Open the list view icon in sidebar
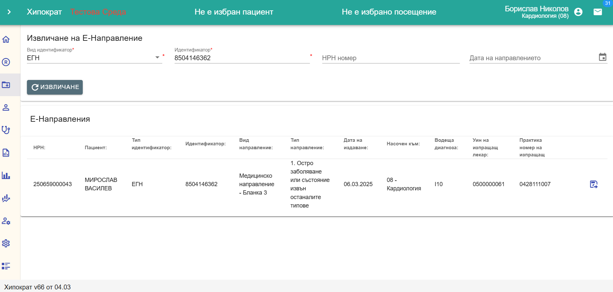Image resolution: width=613 pixels, height=292 pixels. [x=6, y=266]
